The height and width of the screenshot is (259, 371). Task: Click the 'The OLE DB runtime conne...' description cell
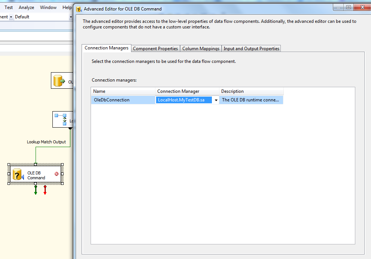click(x=251, y=100)
